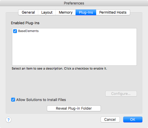The image size is (148, 128).
Task: Click the Configure... button
Action: pyautogui.click(x=121, y=93)
